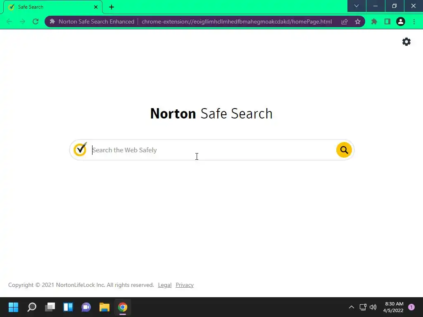The image size is (423, 317).
Task: Open the notification count badge
Action: 411,307
